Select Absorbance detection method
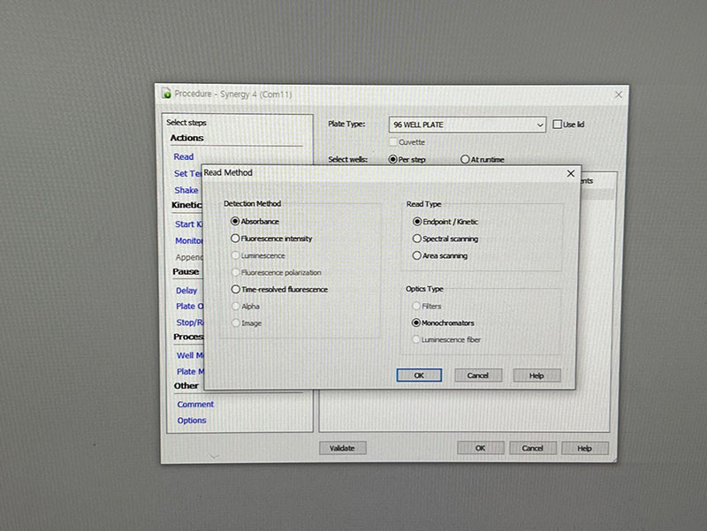707x531 pixels. (x=235, y=221)
